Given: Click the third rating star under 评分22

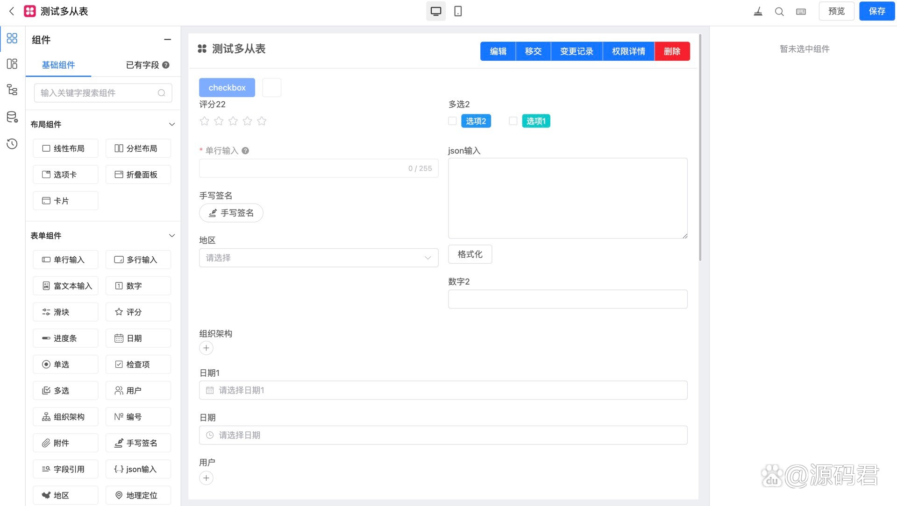Looking at the screenshot, I should (x=233, y=121).
